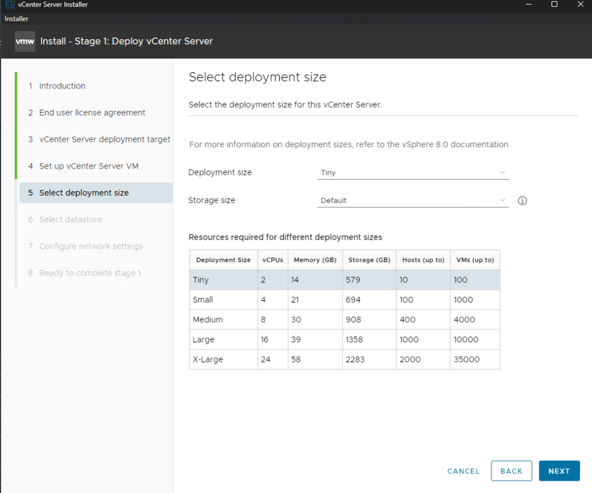This screenshot has width=592, height=493.
Task: Return to Set up vCenter Server VM step
Action: 88,166
